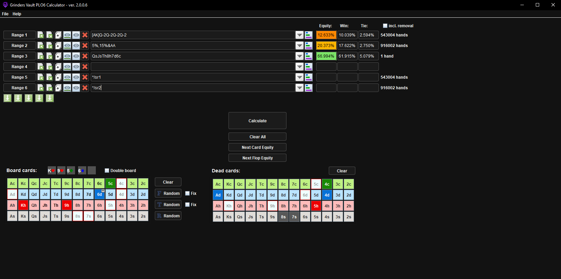Clear Range 2 using its red X icon
This screenshot has height=279, width=561.
click(x=85, y=46)
